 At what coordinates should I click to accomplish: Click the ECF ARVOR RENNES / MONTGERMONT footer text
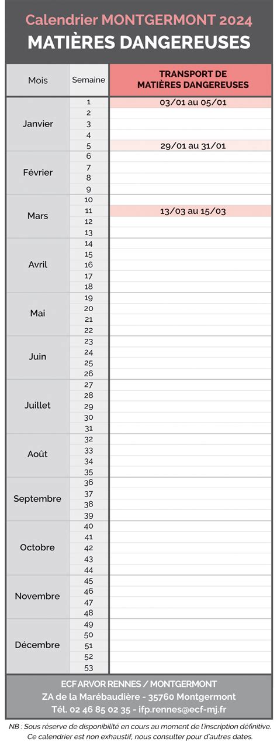coord(138,684)
